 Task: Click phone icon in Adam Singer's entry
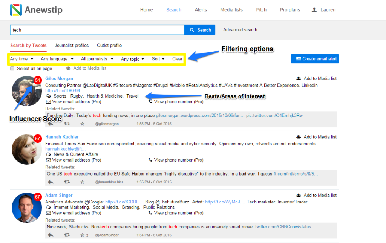coord(150,213)
